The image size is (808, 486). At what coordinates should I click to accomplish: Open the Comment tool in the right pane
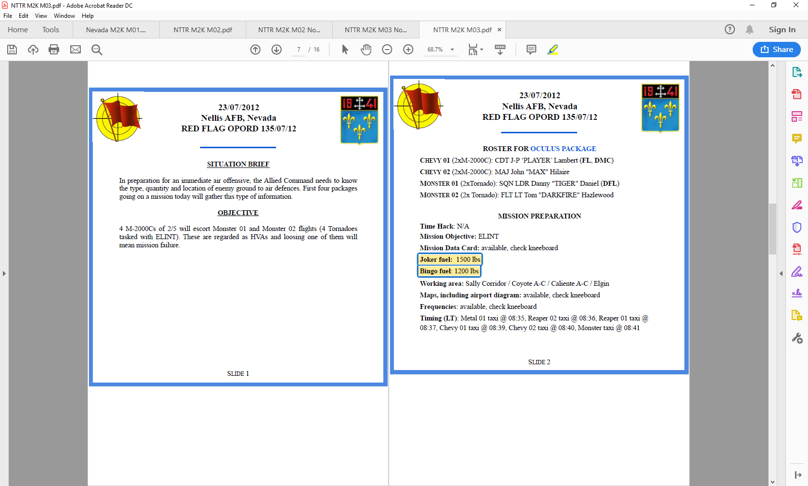(797, 139)
